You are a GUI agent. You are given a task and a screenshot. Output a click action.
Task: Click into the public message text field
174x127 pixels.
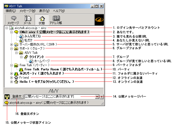tap(60, 96)
